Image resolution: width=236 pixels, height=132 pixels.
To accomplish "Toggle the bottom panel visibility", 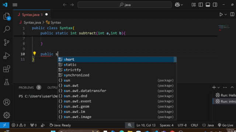I will pyautogui.click(x=208, y=5).
